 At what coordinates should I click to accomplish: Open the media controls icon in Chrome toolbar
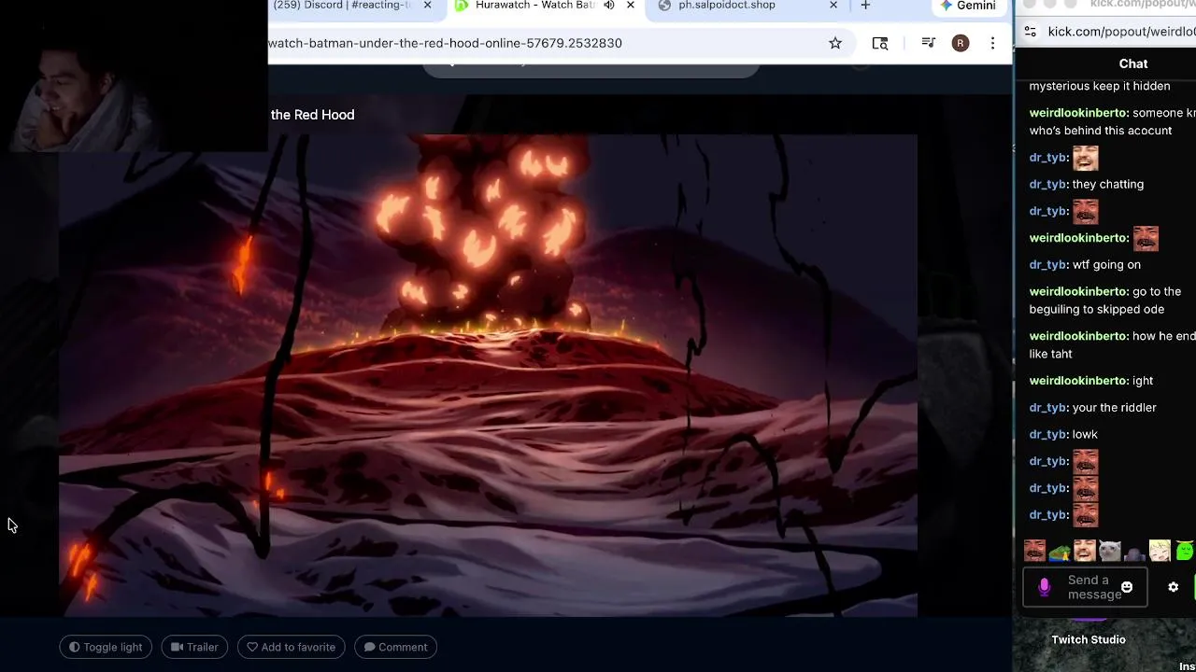tap(928, 43)
